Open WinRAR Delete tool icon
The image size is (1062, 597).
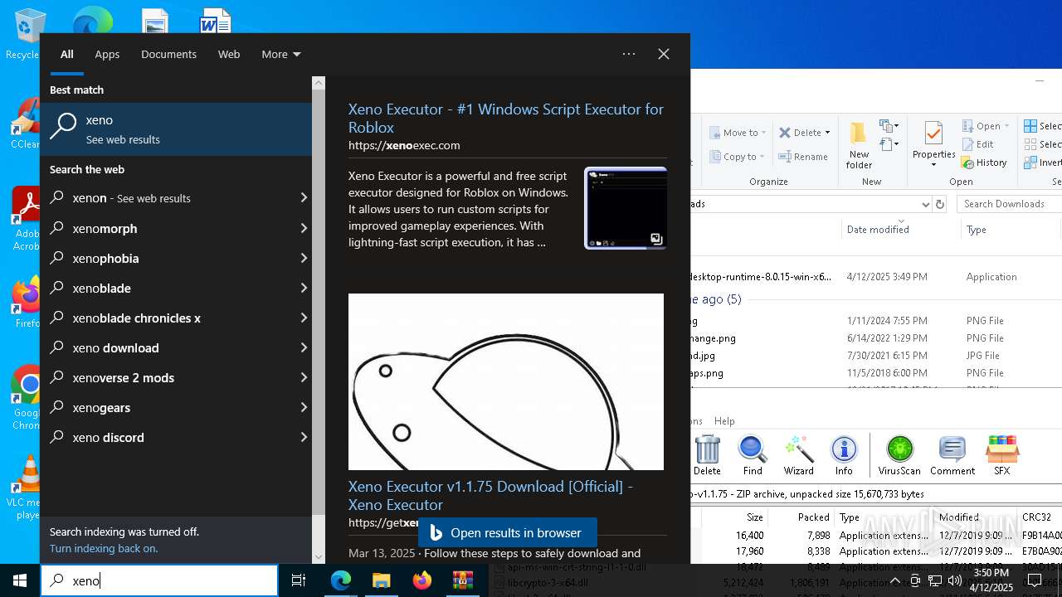[x=708, y=455]
